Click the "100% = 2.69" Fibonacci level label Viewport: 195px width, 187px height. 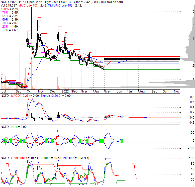tap(10, 9)
